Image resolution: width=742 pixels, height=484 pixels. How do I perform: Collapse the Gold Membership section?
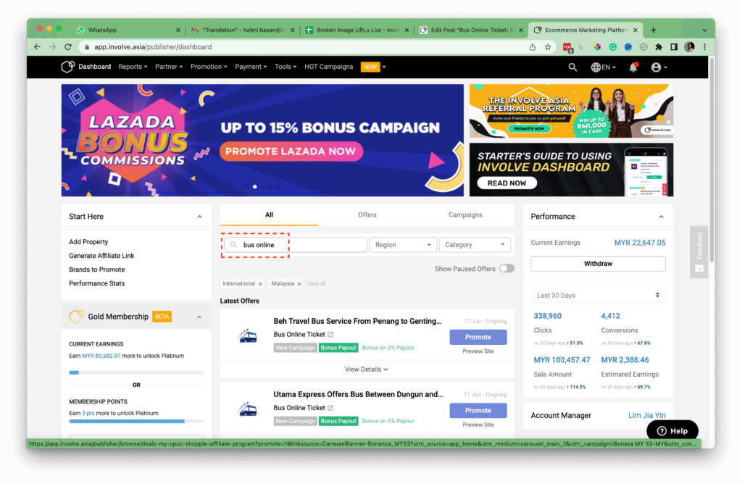coord(199,317)
